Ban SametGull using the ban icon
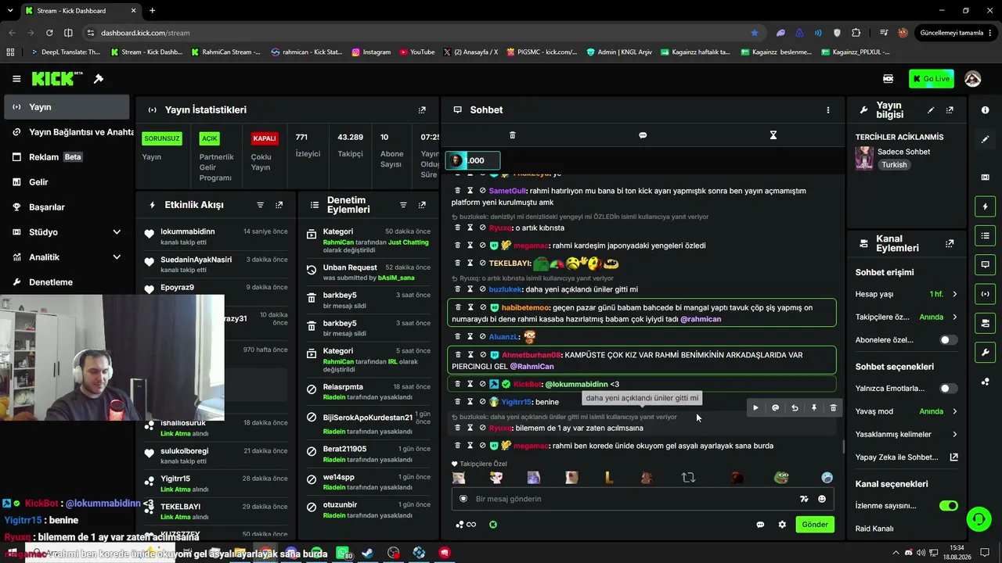The width and height of the screenshot is (1002, 563). [x=482, y=191]
